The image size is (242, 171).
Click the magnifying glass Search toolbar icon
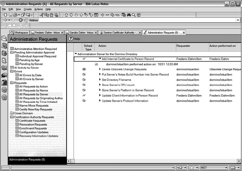(134, 15)
